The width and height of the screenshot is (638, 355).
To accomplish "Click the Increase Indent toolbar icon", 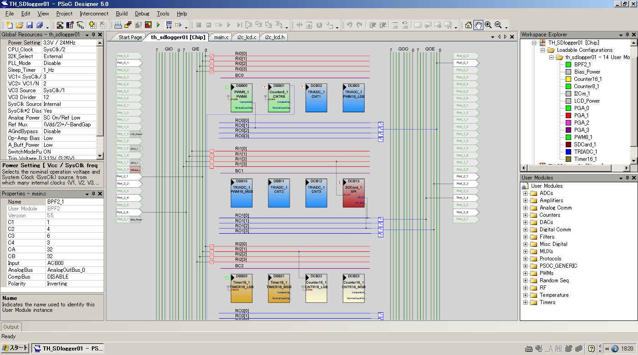I will click(x=383, y=25).
